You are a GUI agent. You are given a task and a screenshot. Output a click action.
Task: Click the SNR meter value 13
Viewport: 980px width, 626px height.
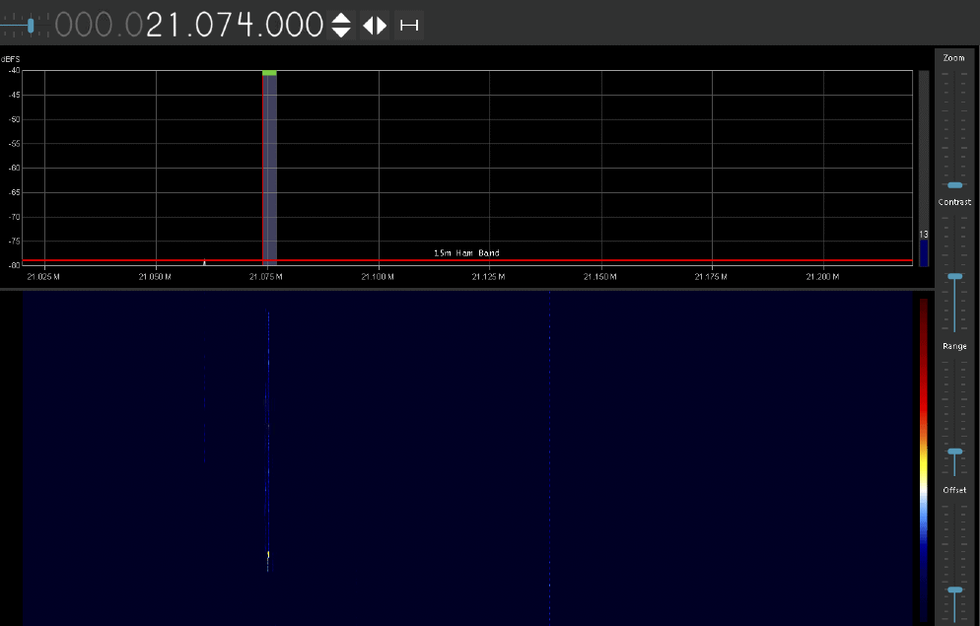pyautogui.click(x=924, y=235)
